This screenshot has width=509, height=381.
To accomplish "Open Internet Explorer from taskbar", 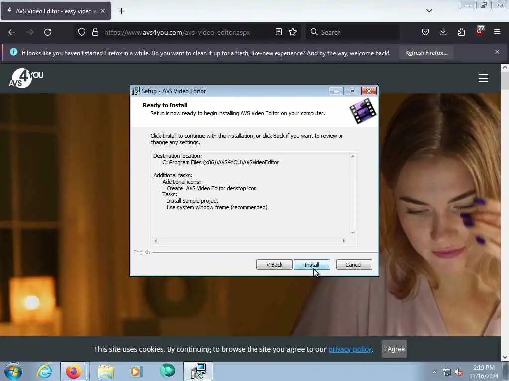I will (x=45, y=371).
